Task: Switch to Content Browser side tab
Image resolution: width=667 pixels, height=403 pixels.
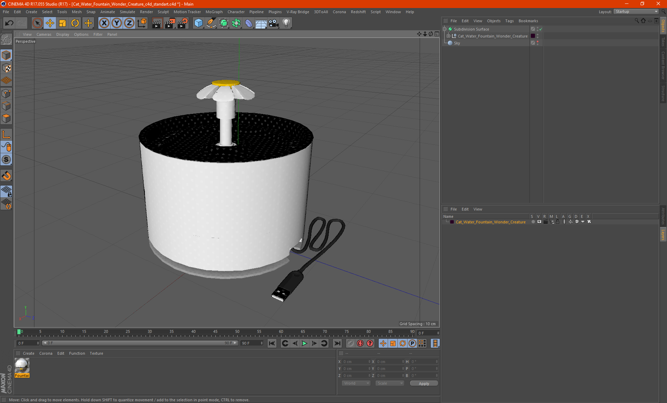Action: coord(663,65)
